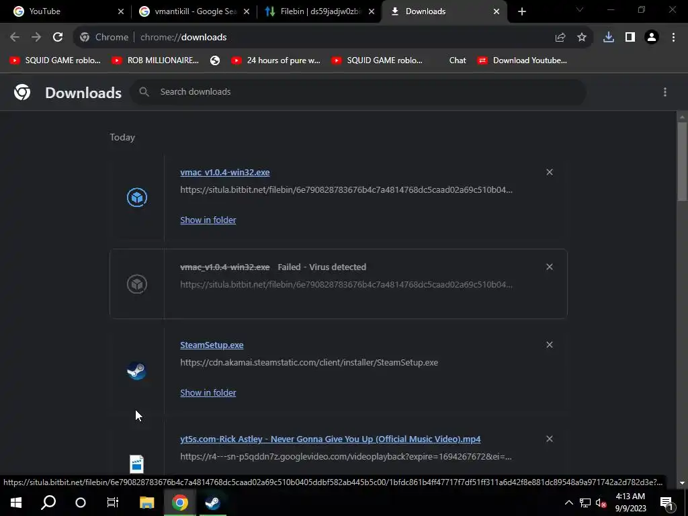Click the scrollbar down arrow

[x=682, y=483]
